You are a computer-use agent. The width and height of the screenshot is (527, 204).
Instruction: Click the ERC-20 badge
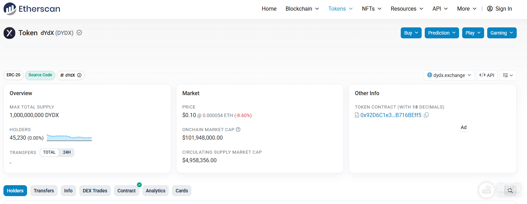(13, 75)
